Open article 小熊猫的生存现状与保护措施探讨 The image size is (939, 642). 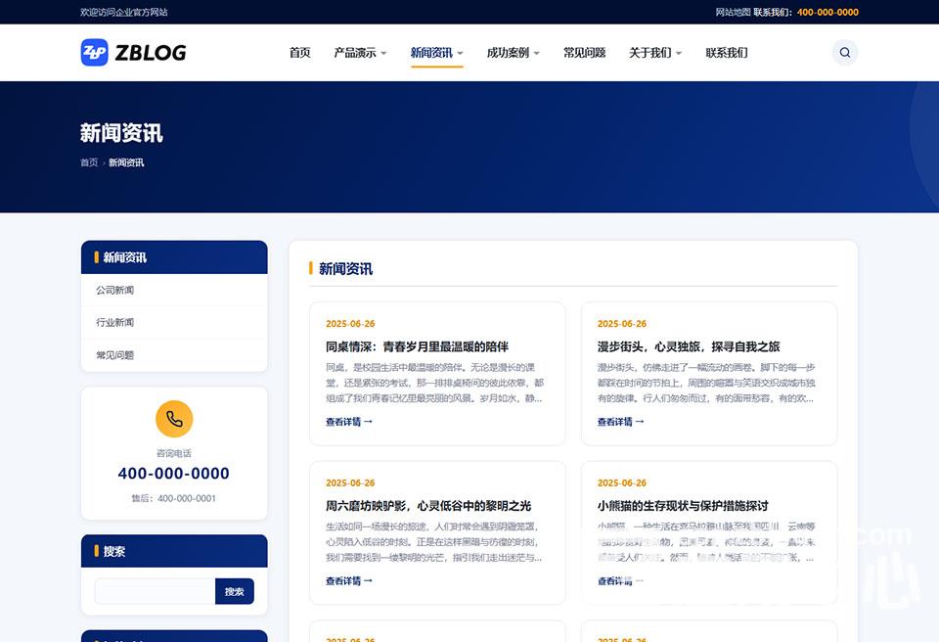(683, 506)
